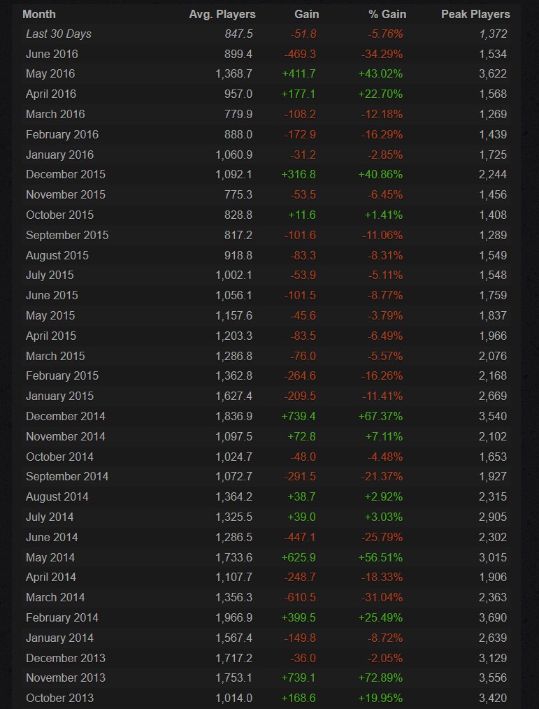
Task: Click peak players value 3,622
Action: 493,73
